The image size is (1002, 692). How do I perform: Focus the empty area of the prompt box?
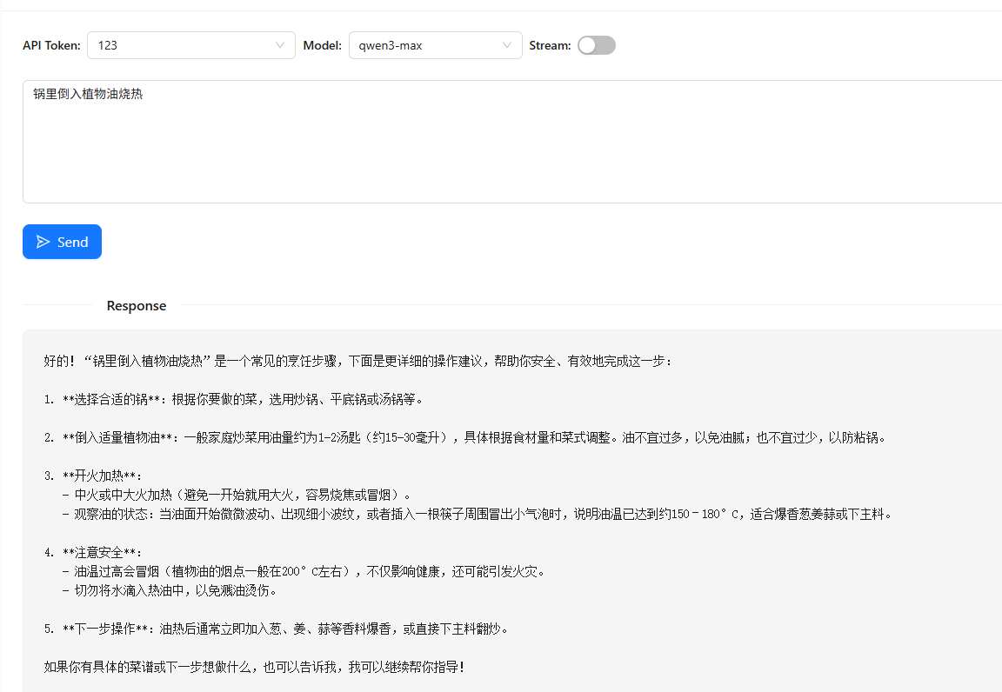click(504, 156)
